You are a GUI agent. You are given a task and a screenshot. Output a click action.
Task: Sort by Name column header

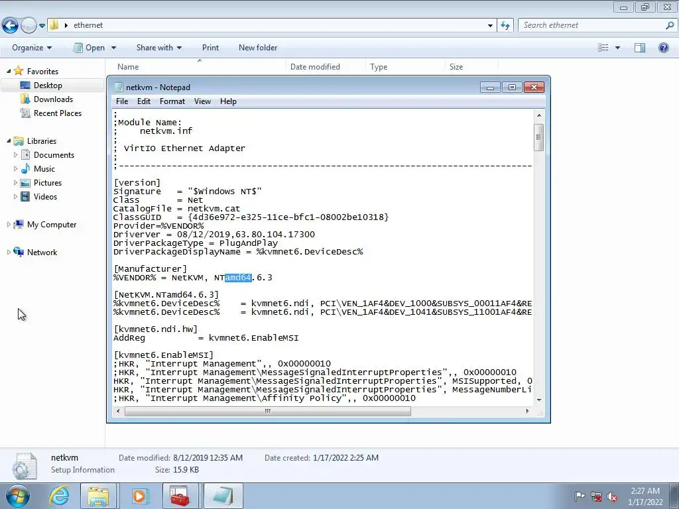(x=128, y=67)
